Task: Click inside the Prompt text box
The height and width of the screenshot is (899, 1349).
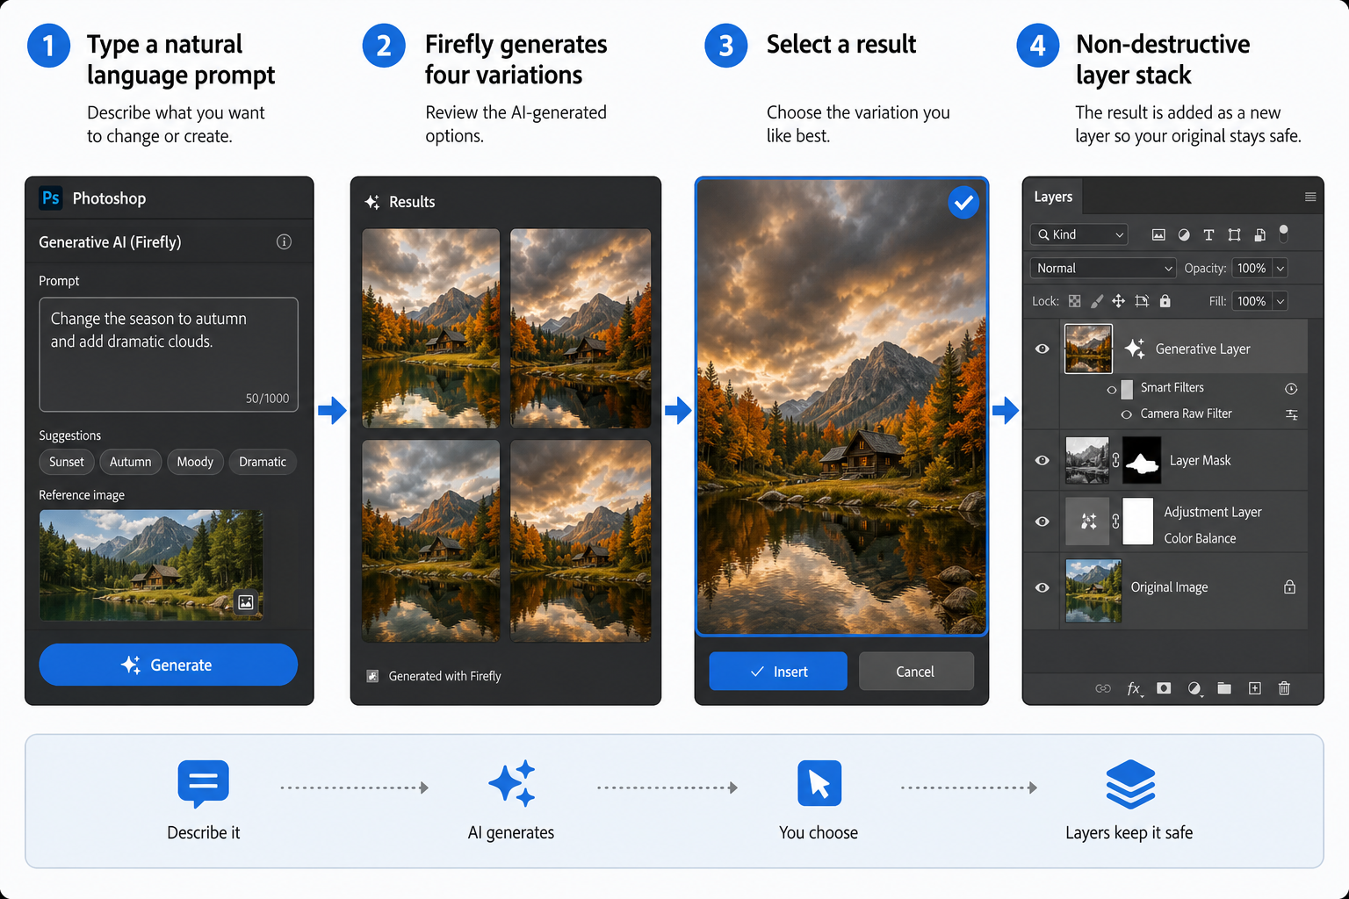Action: (x=169, y=355)
